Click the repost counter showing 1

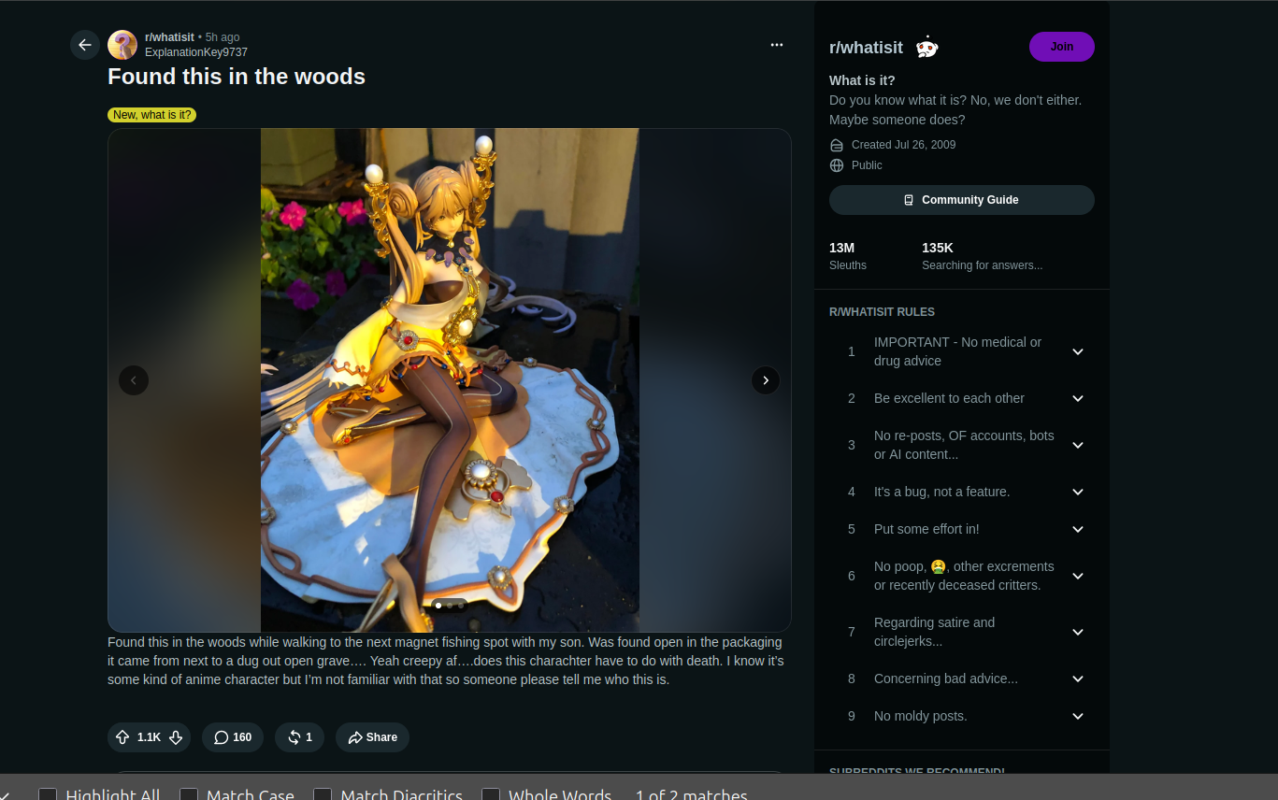(x=299, y=737)
